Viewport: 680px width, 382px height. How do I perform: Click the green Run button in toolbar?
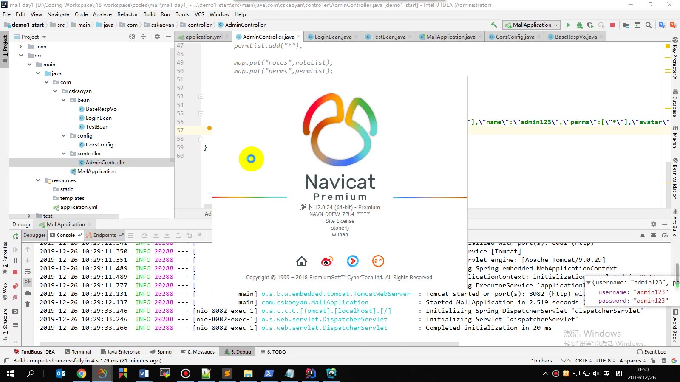(568, 25)
